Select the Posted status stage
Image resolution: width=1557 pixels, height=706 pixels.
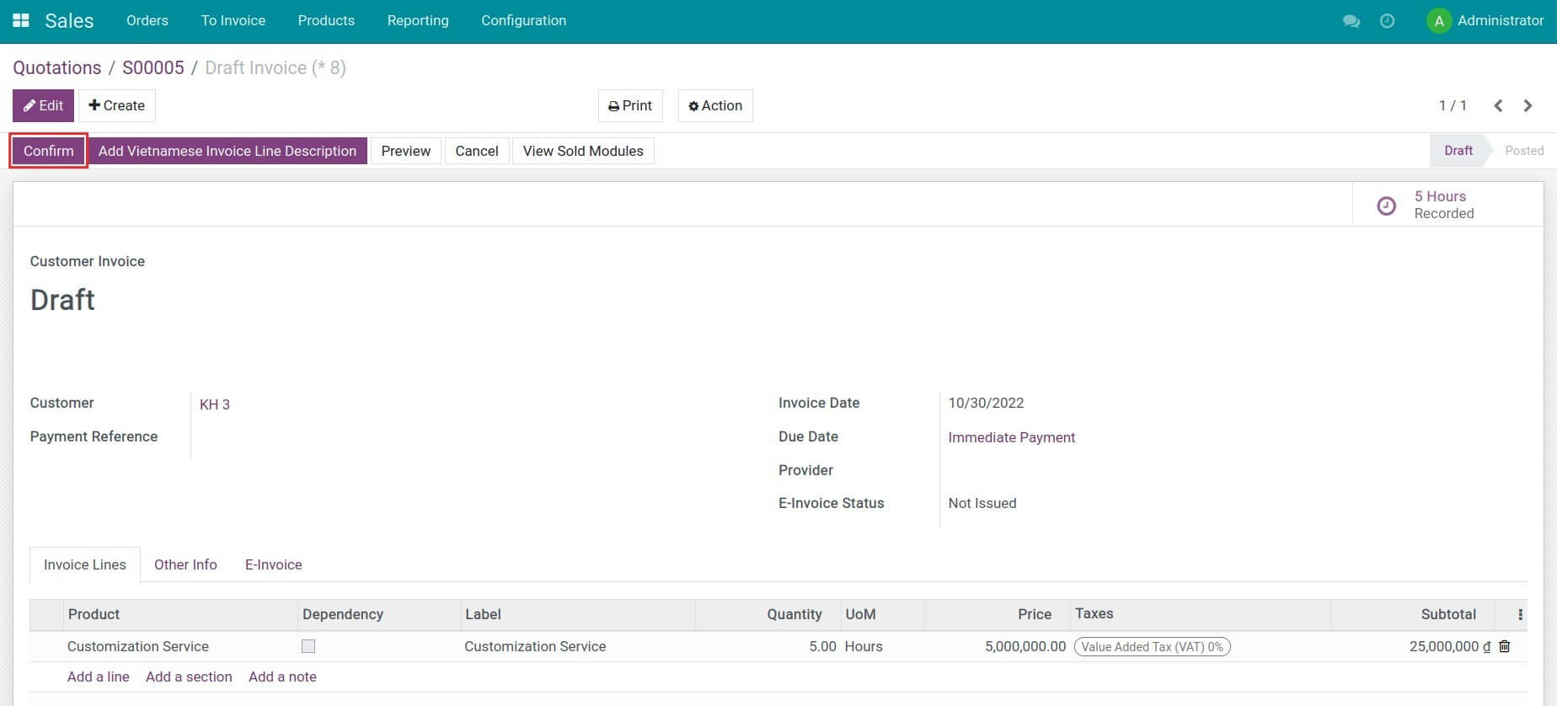pyautogui.click(x=1524, y=151)
